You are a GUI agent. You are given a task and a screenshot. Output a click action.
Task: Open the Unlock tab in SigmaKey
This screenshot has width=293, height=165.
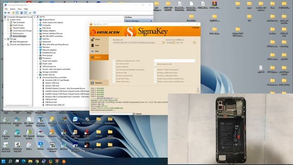coord(99,39)
